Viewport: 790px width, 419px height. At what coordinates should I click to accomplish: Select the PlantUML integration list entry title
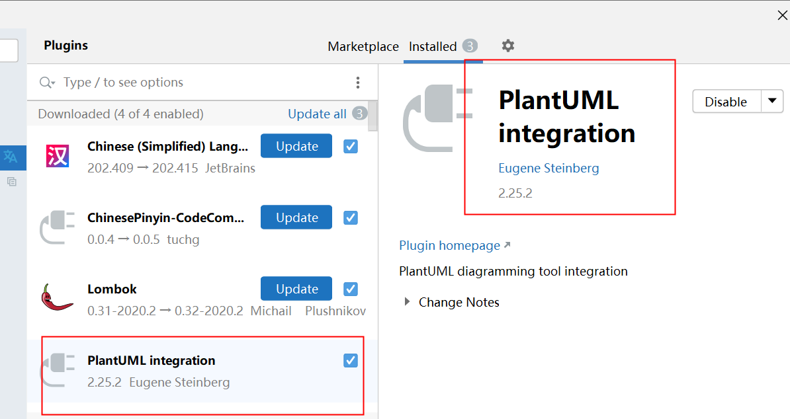click(x=151, y=361)
